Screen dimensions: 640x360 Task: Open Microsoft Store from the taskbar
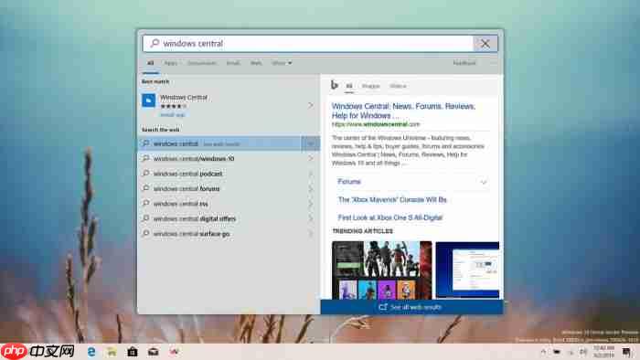[133, 352]
